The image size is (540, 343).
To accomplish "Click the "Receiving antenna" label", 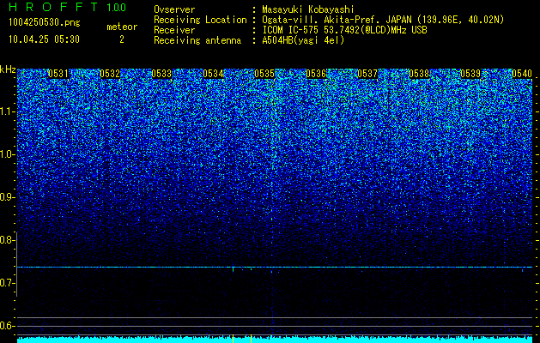I will tap(197, 40).
